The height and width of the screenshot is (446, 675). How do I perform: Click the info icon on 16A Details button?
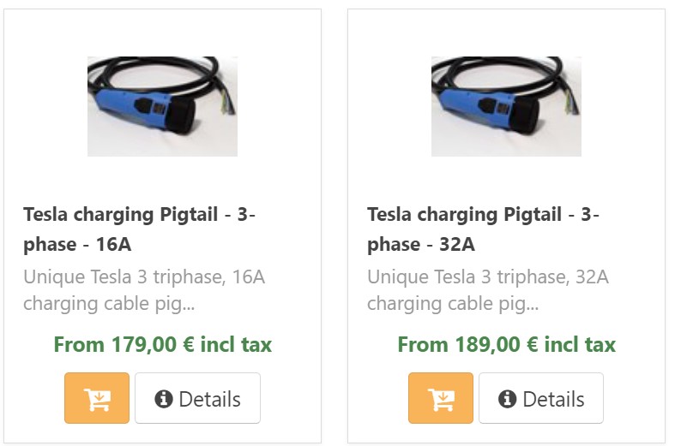164,398
